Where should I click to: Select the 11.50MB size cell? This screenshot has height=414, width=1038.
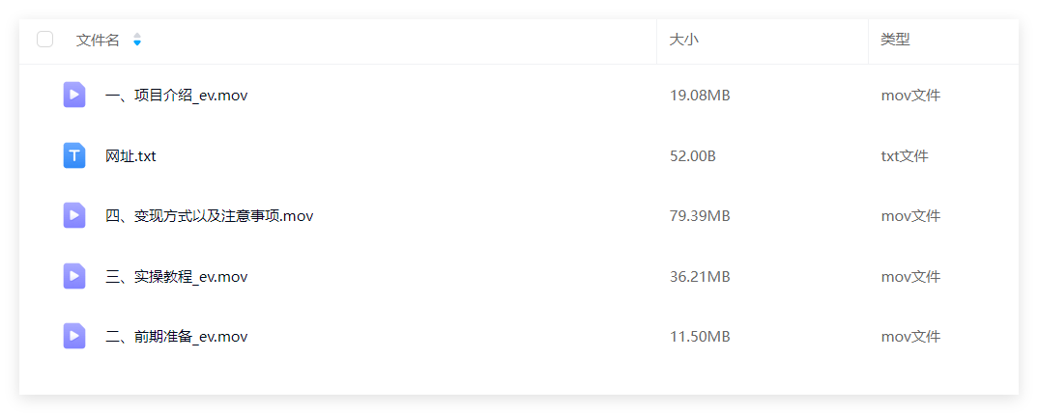tap(700, 337)
